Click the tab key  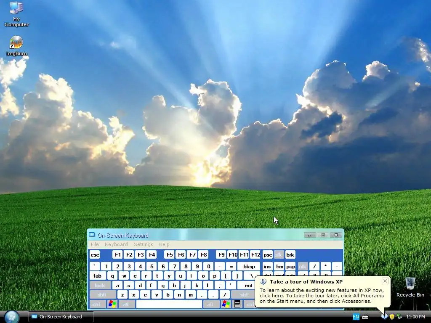(x=97, y=276)
